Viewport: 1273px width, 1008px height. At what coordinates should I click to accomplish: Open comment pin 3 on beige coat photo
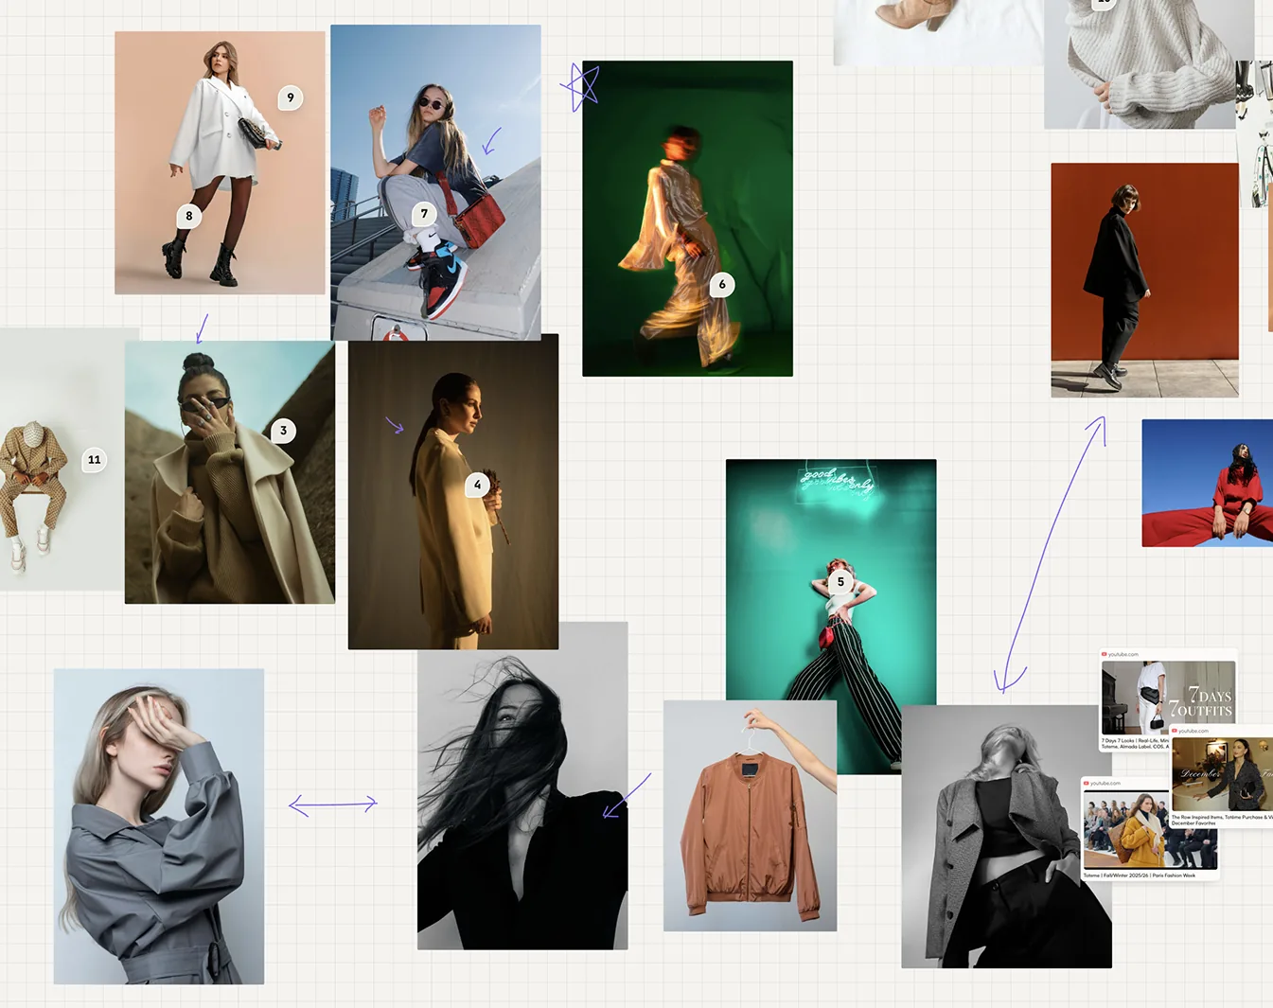point(283,431)
